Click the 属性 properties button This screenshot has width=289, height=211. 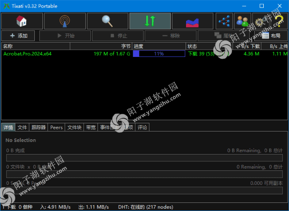(x=224, y=36)
